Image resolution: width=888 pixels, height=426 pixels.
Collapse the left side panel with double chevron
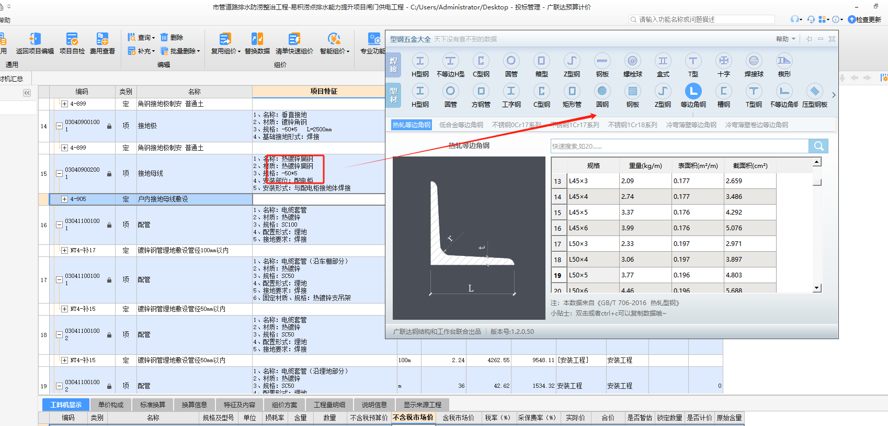coord(27,93)
